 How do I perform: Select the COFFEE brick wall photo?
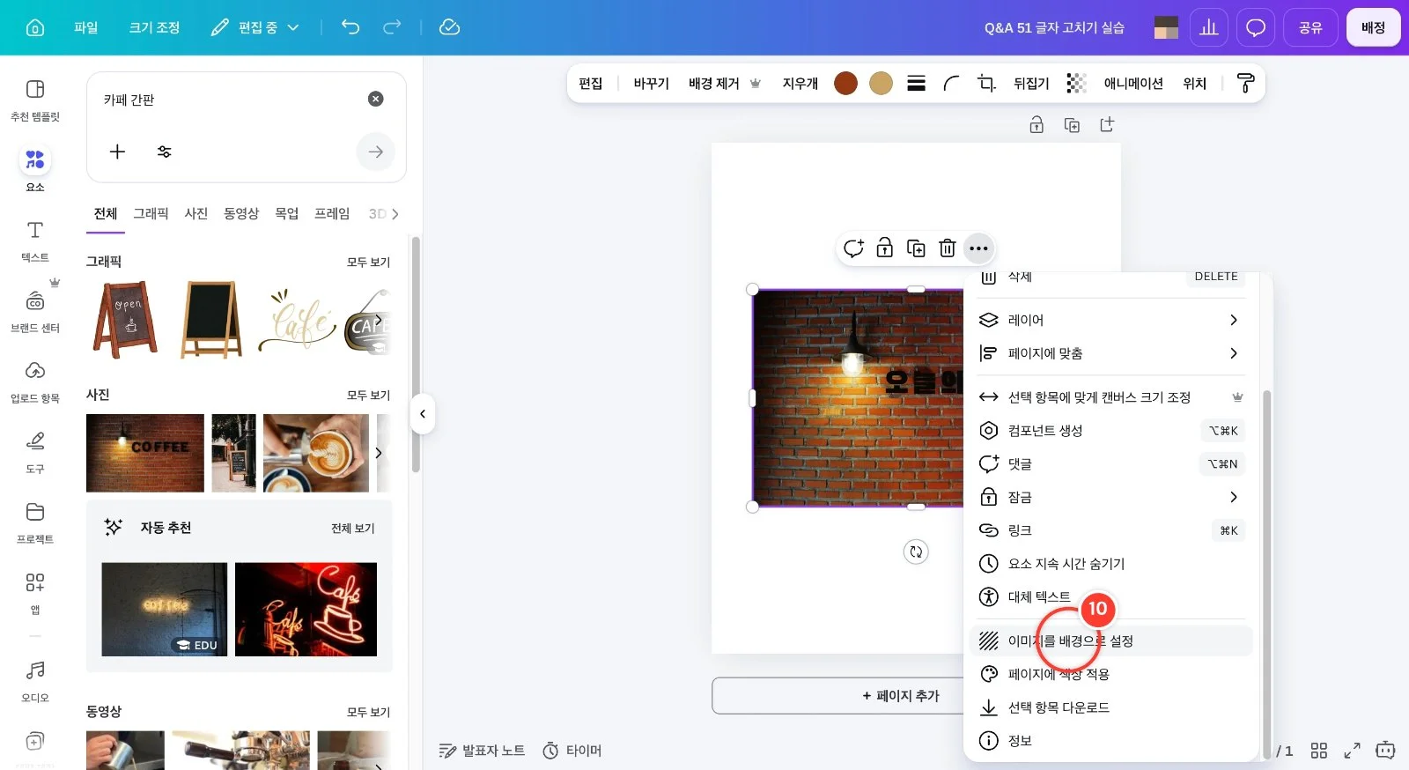[145, 453]
